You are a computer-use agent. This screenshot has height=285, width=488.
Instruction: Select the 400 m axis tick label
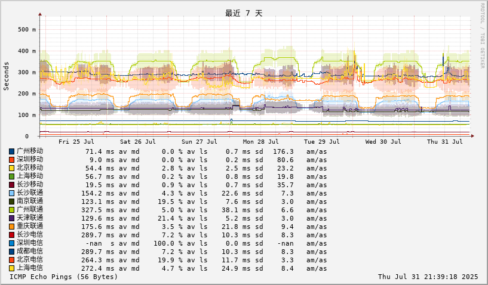27,51
